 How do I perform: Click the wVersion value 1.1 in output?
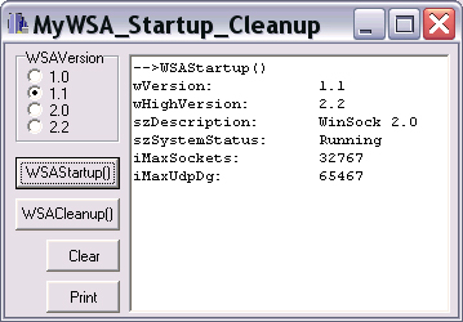pos(332,86)
